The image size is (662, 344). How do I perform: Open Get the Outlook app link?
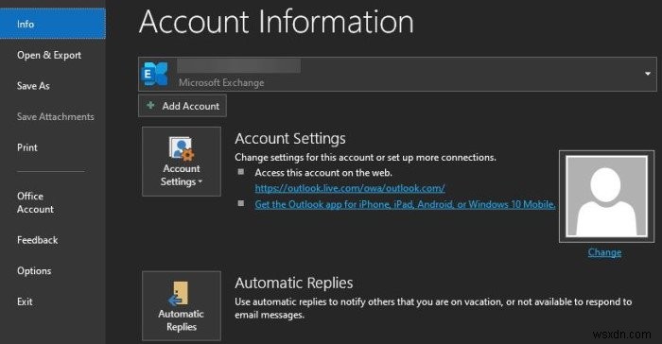tap(405, 204)
